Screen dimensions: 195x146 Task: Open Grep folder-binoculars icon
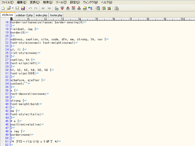coord(85,9)
